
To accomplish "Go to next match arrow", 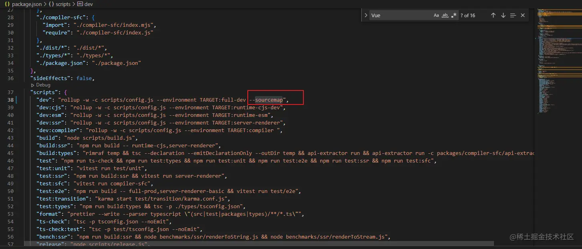I will click(x=503, y=15).
